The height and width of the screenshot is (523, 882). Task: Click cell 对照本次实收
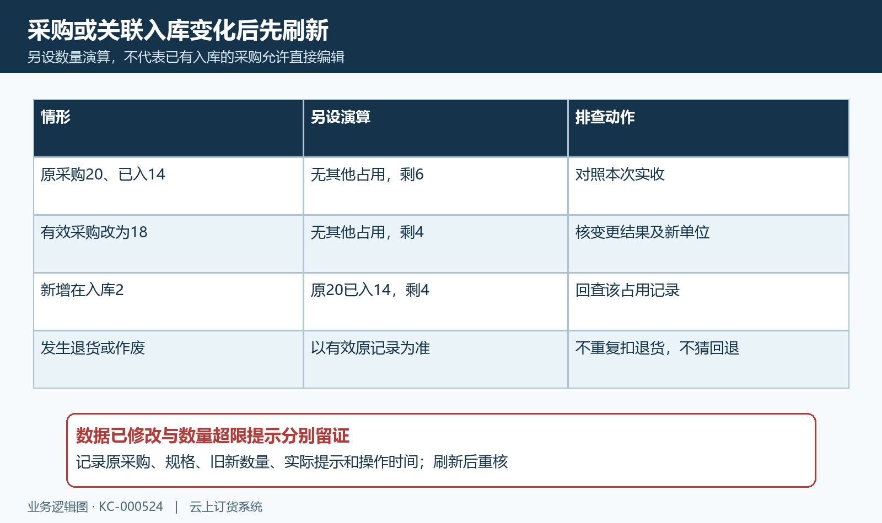tap(708, 186)
